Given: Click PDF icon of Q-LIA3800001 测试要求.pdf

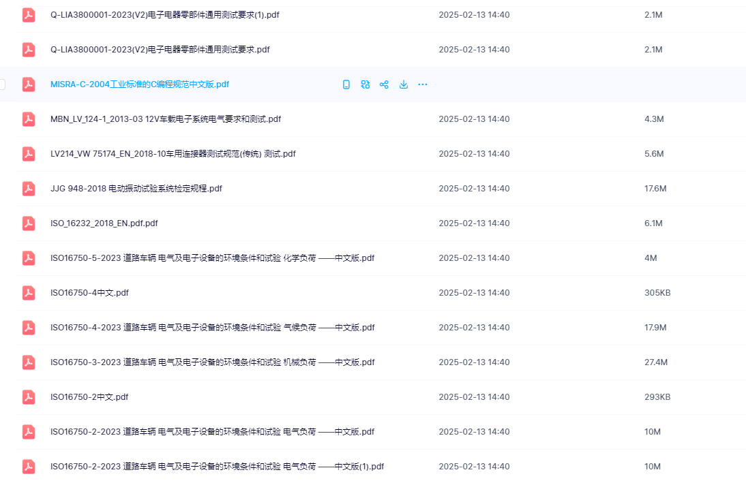Looking at the screenshot, I should click(29, 50).
